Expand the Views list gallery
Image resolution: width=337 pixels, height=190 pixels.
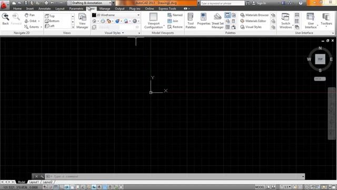pyautogui.click(x=73, y=27)
